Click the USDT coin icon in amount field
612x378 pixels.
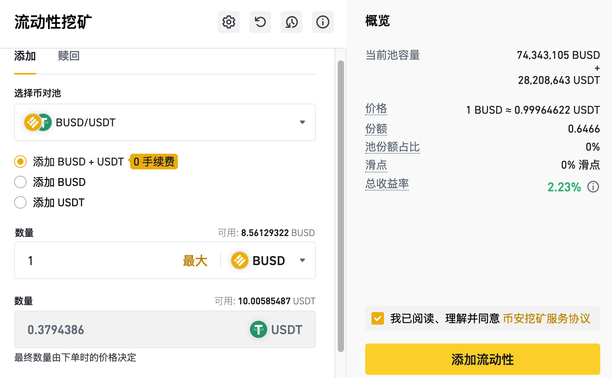[259, 329]
